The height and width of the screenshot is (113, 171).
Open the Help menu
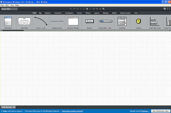[x=17, y=5]
